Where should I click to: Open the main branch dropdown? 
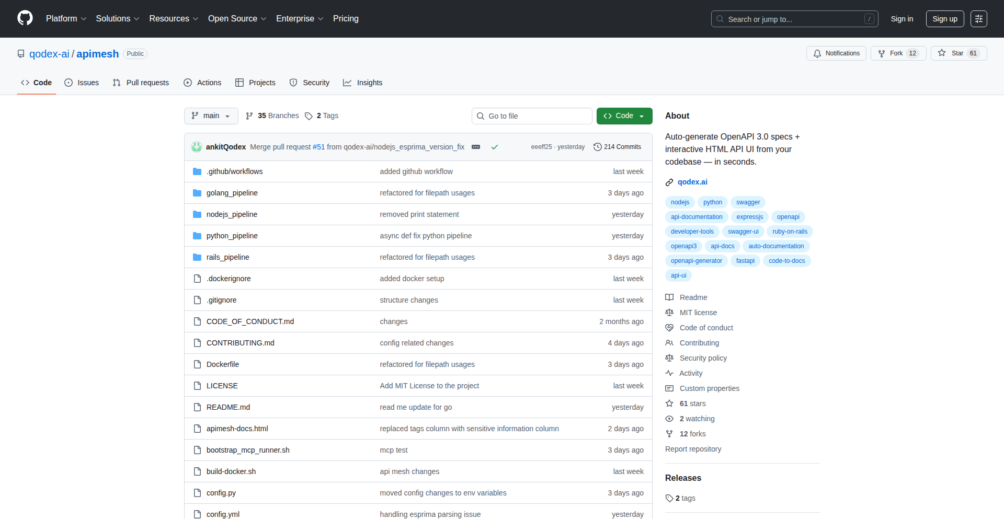tap(211, 116)
